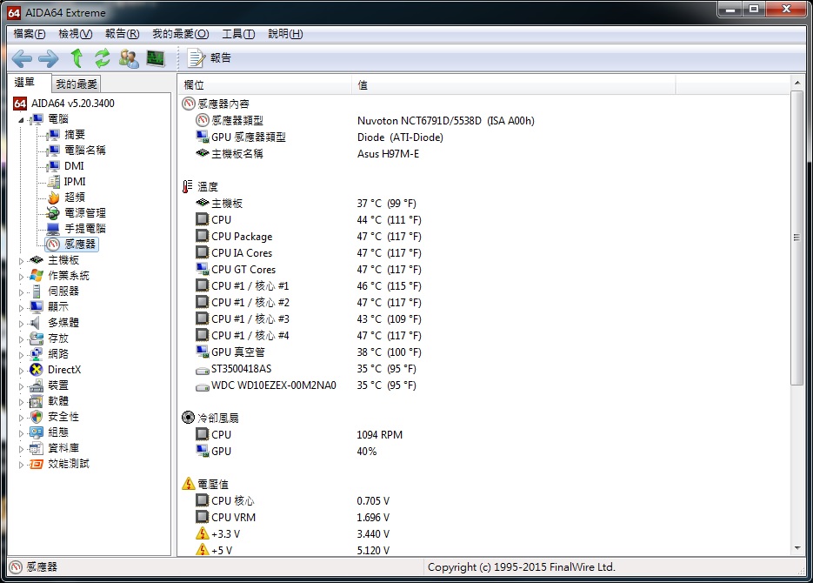Open the 報告(R) menu
The height and width of the screenshot is (583, 813).
[x=122, y=34]
